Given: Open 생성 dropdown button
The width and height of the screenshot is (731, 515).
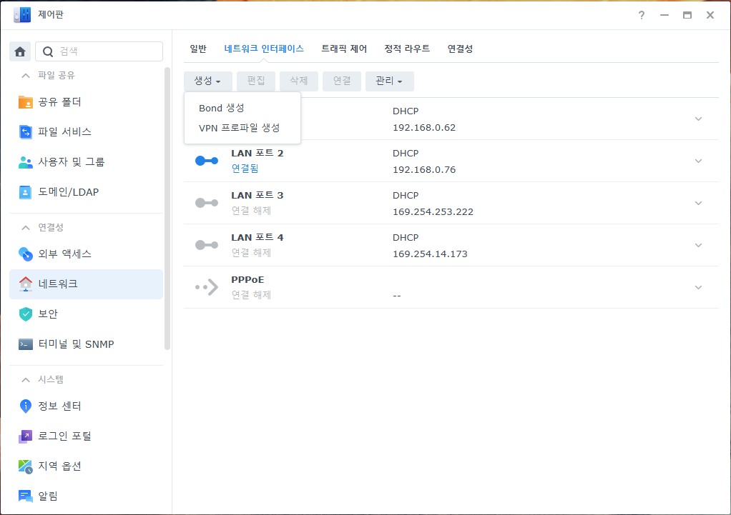Looking at the screenshot, I should (x=207, y=81).
